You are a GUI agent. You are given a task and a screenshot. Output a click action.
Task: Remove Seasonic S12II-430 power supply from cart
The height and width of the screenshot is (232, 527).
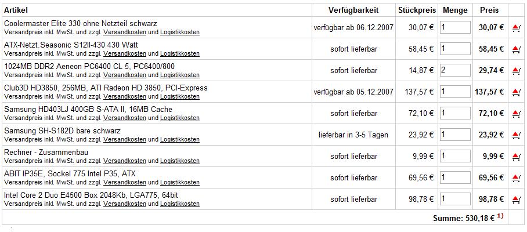[516, 49]
